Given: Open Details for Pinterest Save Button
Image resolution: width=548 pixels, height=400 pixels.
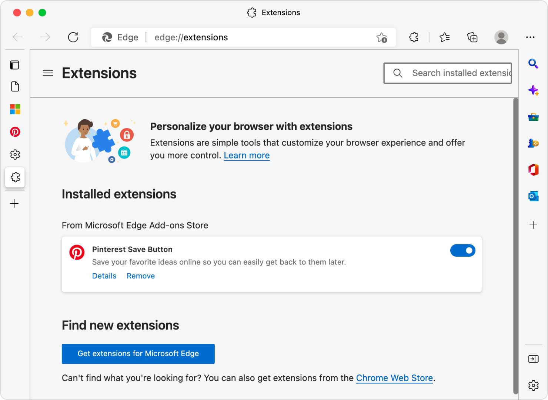Looking at the screenshot, I should click(x=104, y=276).
